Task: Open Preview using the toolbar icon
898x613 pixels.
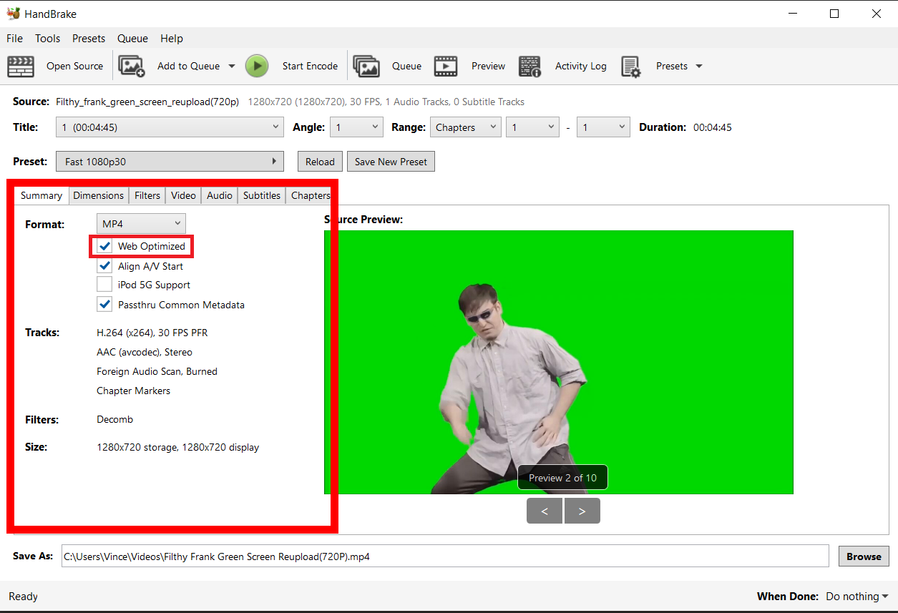Action: (446, 66)
